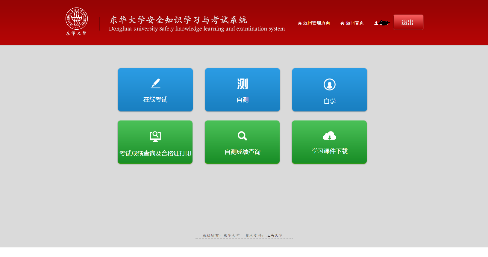Open 考试成绩查询及合格证打印 label
The height and width of the screenshot is (257, 488).
tap(155, 153)
